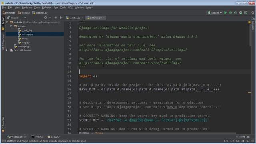Screen dimensions: 256x144
Task: Open the 6: TODO tool window
Action: coord(54,137)
